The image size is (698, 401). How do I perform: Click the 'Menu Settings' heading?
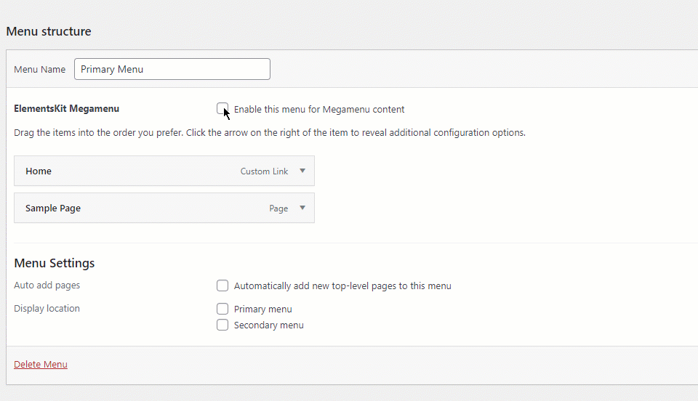(x=55, y=263)
